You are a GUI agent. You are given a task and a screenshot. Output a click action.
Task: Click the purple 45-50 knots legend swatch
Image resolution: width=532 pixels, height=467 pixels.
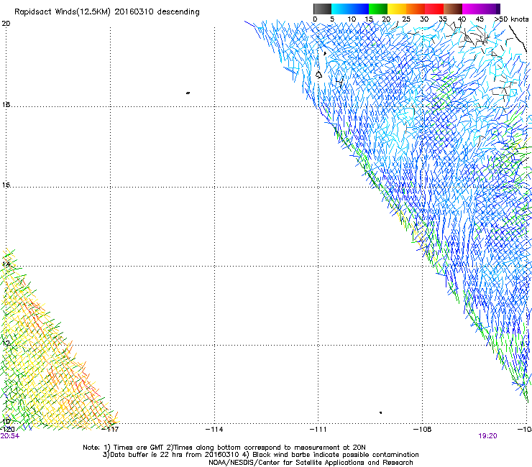click(490, 9)
